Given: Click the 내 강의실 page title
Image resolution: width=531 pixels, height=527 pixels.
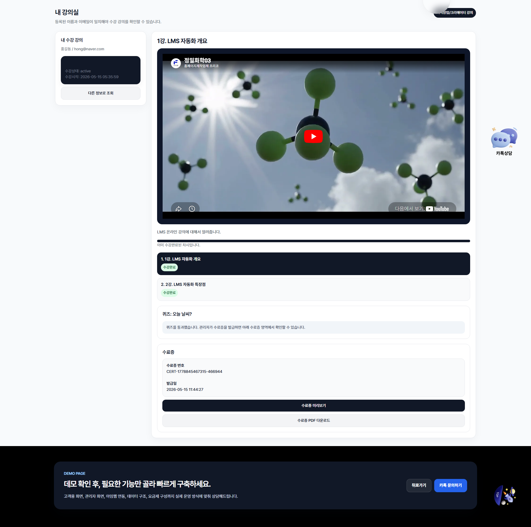Looking at the screenshot, I should pos(67,12).
